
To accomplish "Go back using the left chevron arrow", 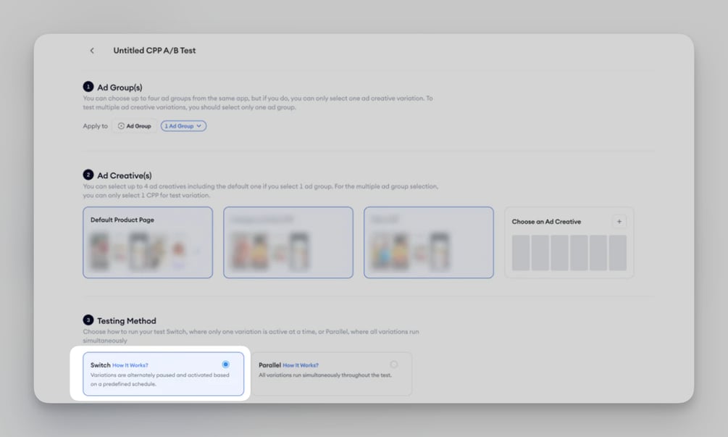I will [92, 51].
